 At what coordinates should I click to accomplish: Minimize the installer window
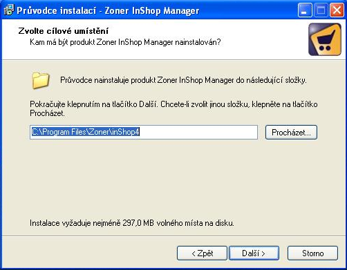click(305, 10)
